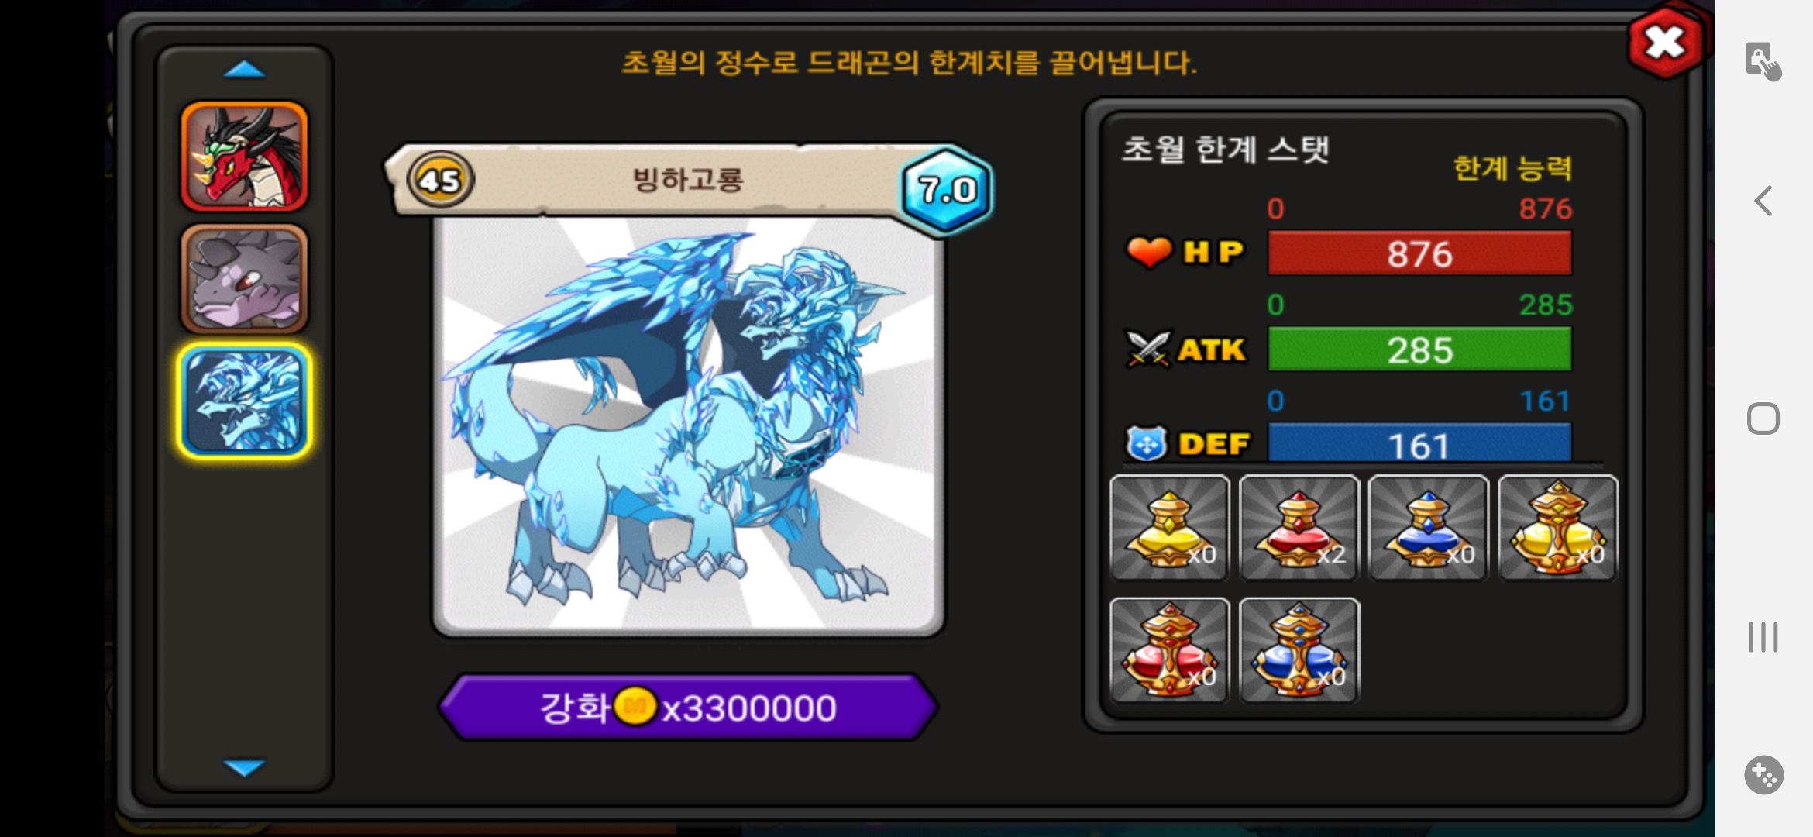Tap the large yellow essence potion x0
The image size is (1813, 837).
tap(1558, 528)
